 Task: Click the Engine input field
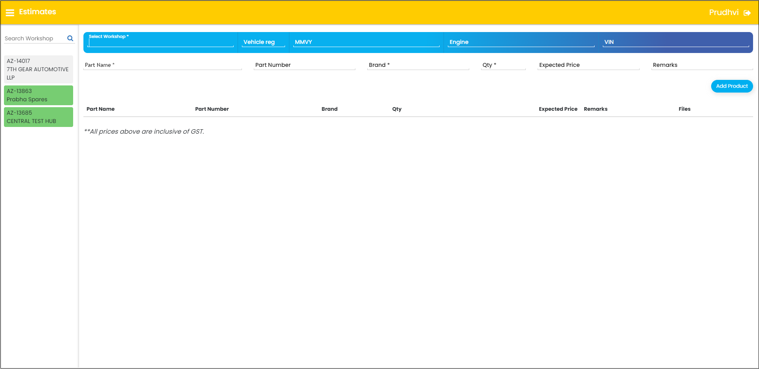521,42
